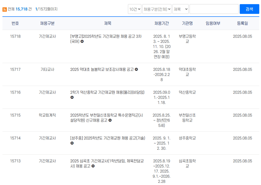Click the Ⓝ icon beside the 약대초 늘봄학교 공고
This screenshot has width=261, height=185.
coord(137,69)
